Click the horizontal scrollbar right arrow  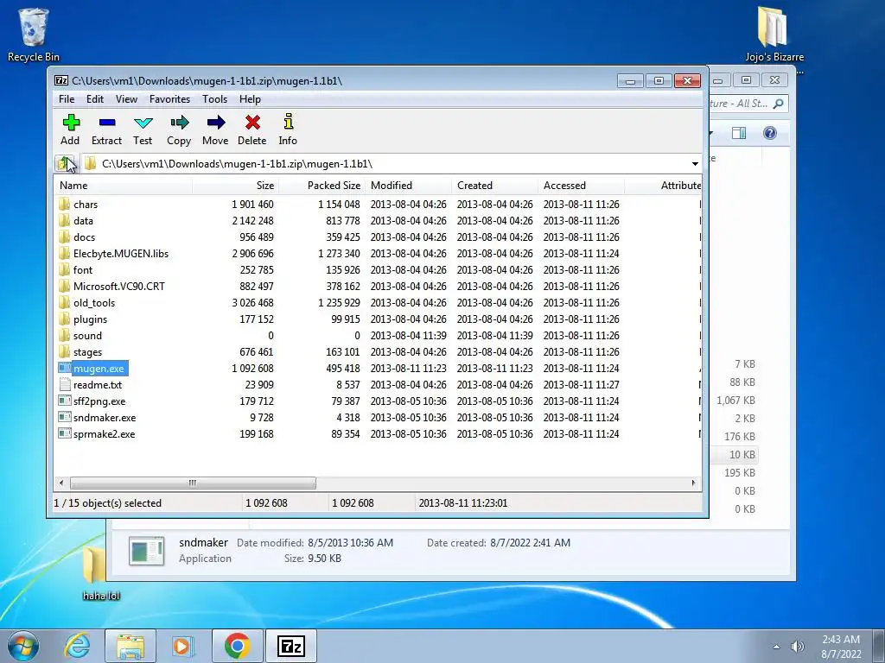pos(694,483)
